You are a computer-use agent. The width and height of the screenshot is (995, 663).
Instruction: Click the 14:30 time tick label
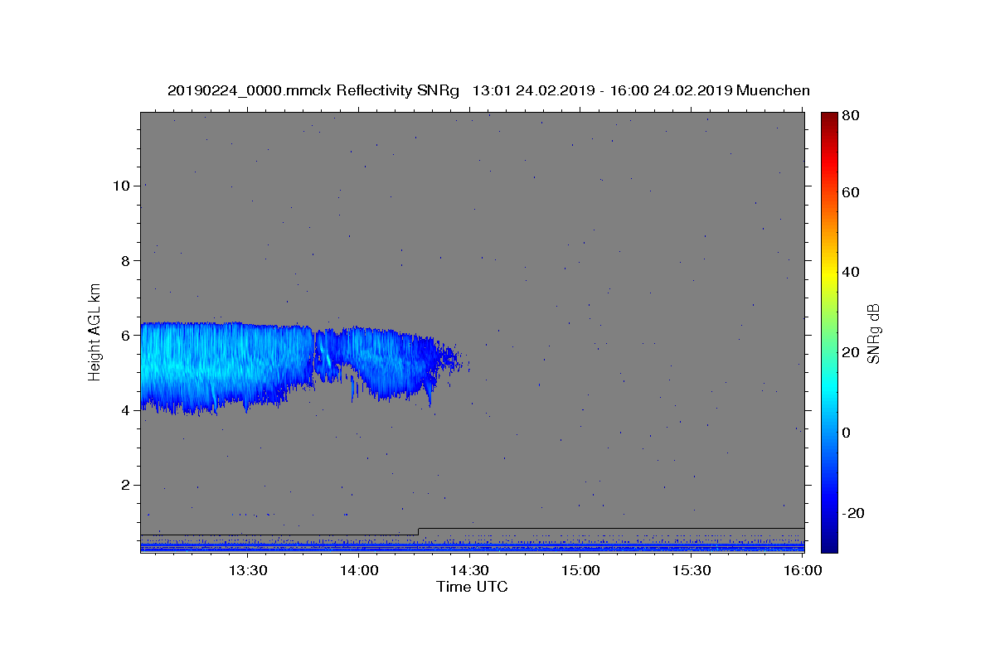[469, 570]
